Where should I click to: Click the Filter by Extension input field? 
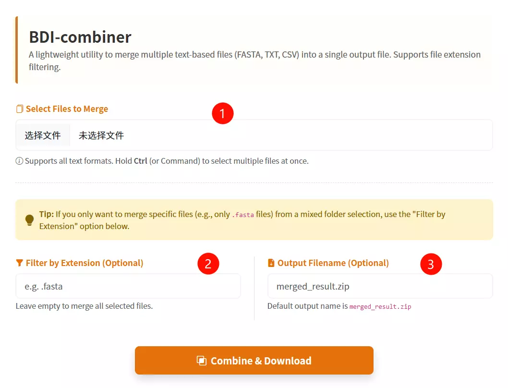pos(128,286)
